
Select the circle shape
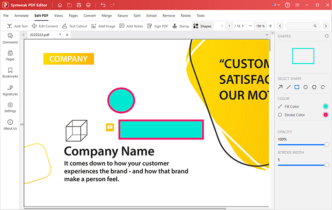(x=305, y=87)
